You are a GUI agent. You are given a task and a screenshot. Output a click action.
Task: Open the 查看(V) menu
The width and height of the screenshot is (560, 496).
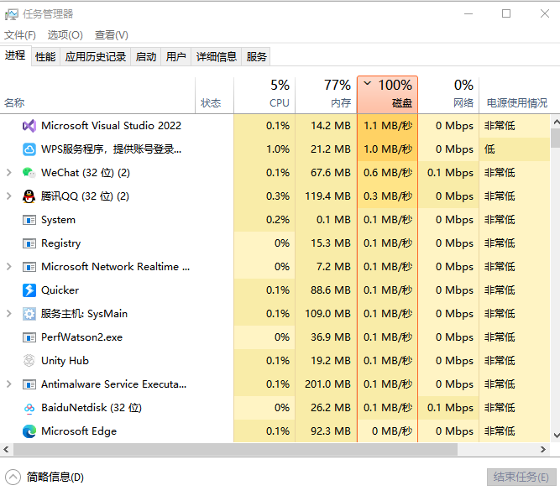tap(111, 35)
